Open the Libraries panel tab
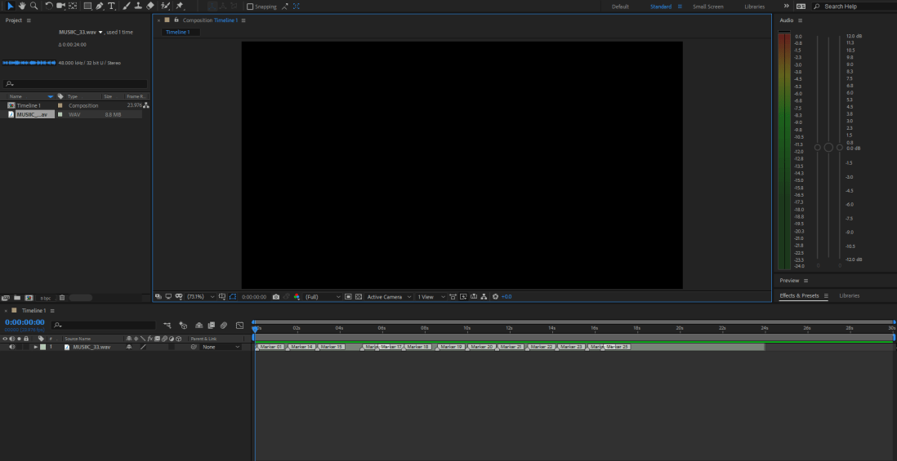897x461 pixels. coord(849,296)
